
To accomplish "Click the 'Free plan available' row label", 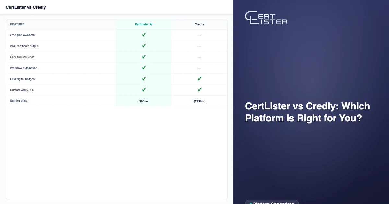I will [x=22, y=35].
